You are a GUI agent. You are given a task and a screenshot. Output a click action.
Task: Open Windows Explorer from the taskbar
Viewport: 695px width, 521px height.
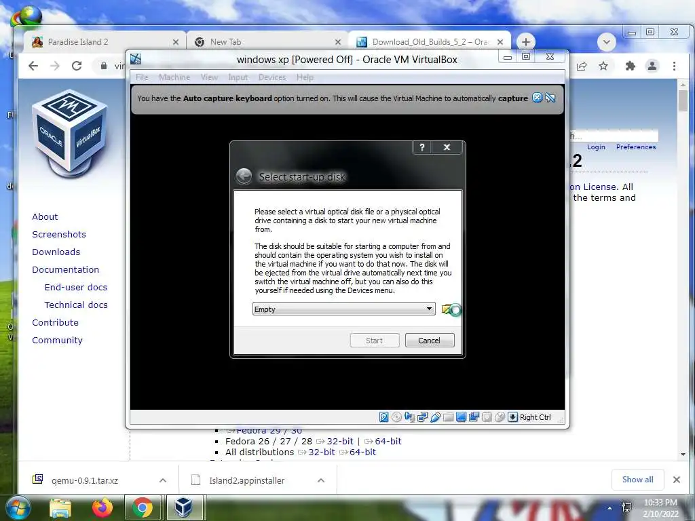coord(60,508)
